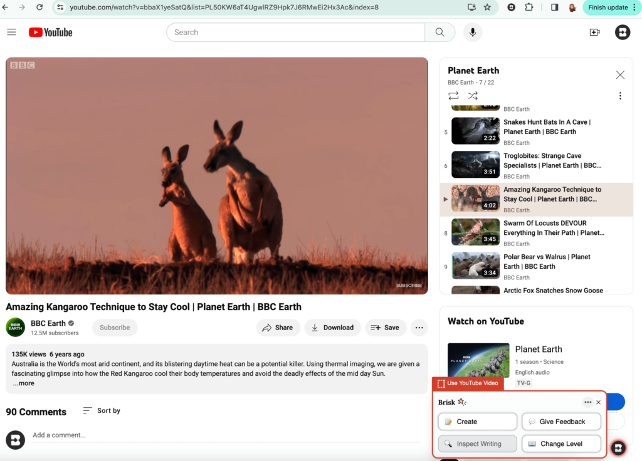
Task: Enable shuffle on the playlist
Action: [x=473, y=95]
